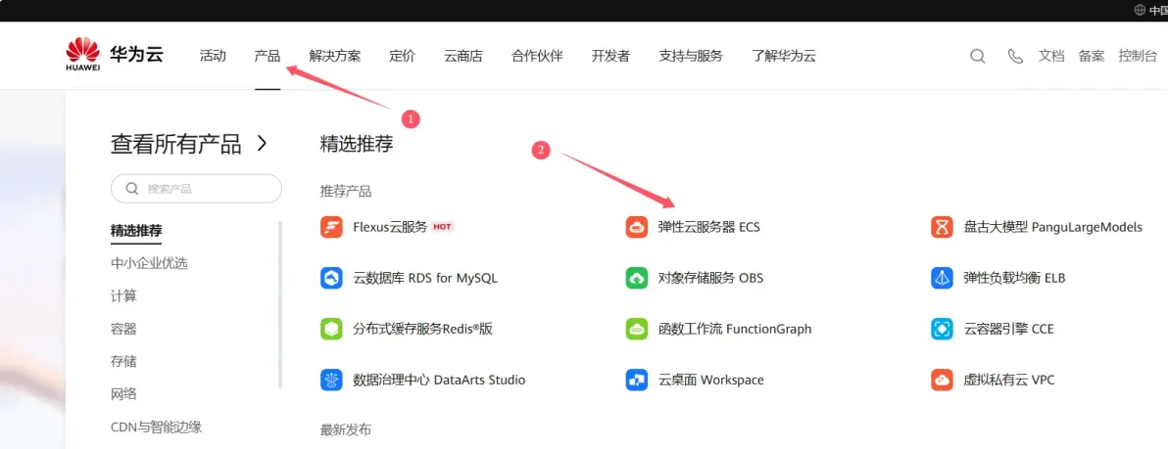Select the 计算 category
The width and height of the screenshot is (1168, 449).
tap(123, 295)
